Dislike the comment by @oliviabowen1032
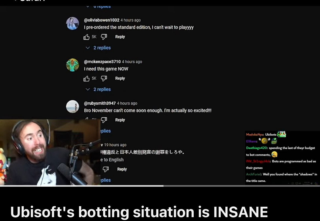 [104, 37]
